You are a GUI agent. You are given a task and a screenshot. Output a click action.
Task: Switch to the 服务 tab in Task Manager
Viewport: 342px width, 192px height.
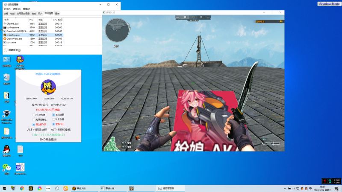(x=57, y=14)
